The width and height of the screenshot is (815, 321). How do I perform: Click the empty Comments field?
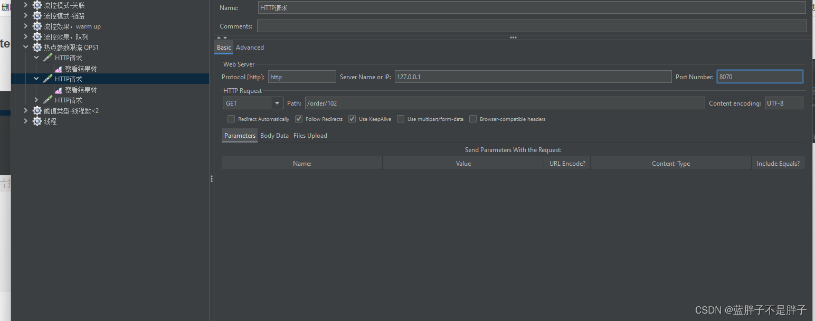(532, 26)
